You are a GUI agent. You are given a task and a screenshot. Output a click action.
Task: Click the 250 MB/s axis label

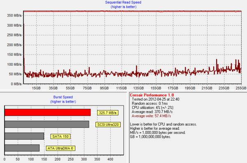(14, 35)
